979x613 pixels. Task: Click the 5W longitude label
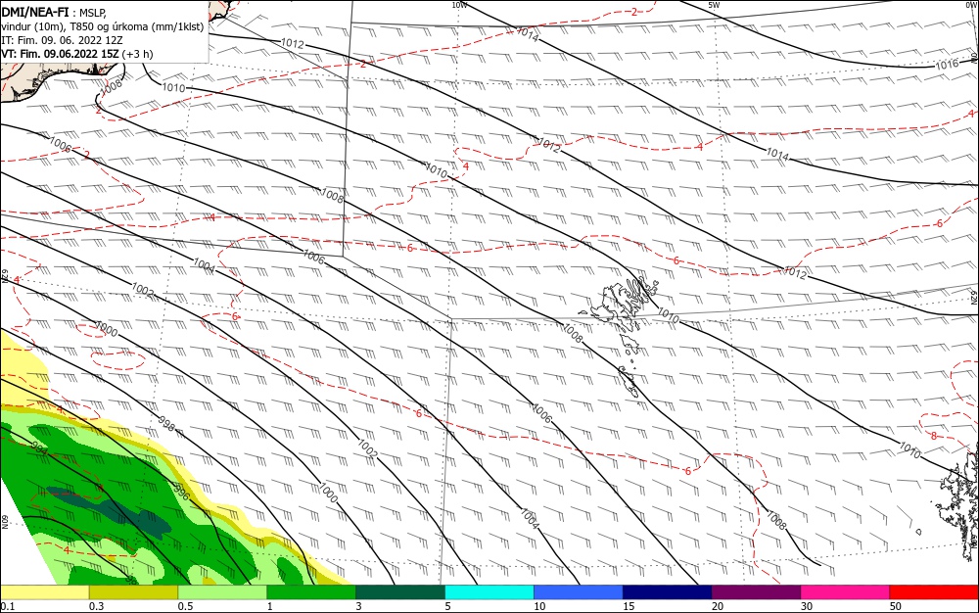tap(714, 5)
